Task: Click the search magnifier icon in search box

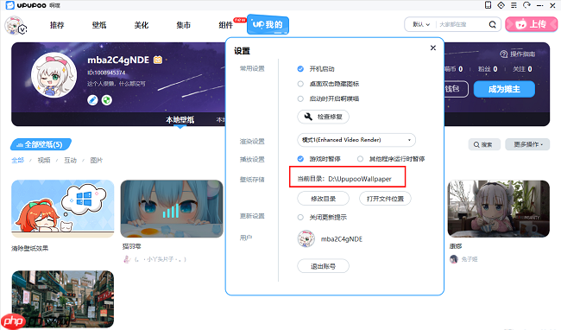Action: 493,24
